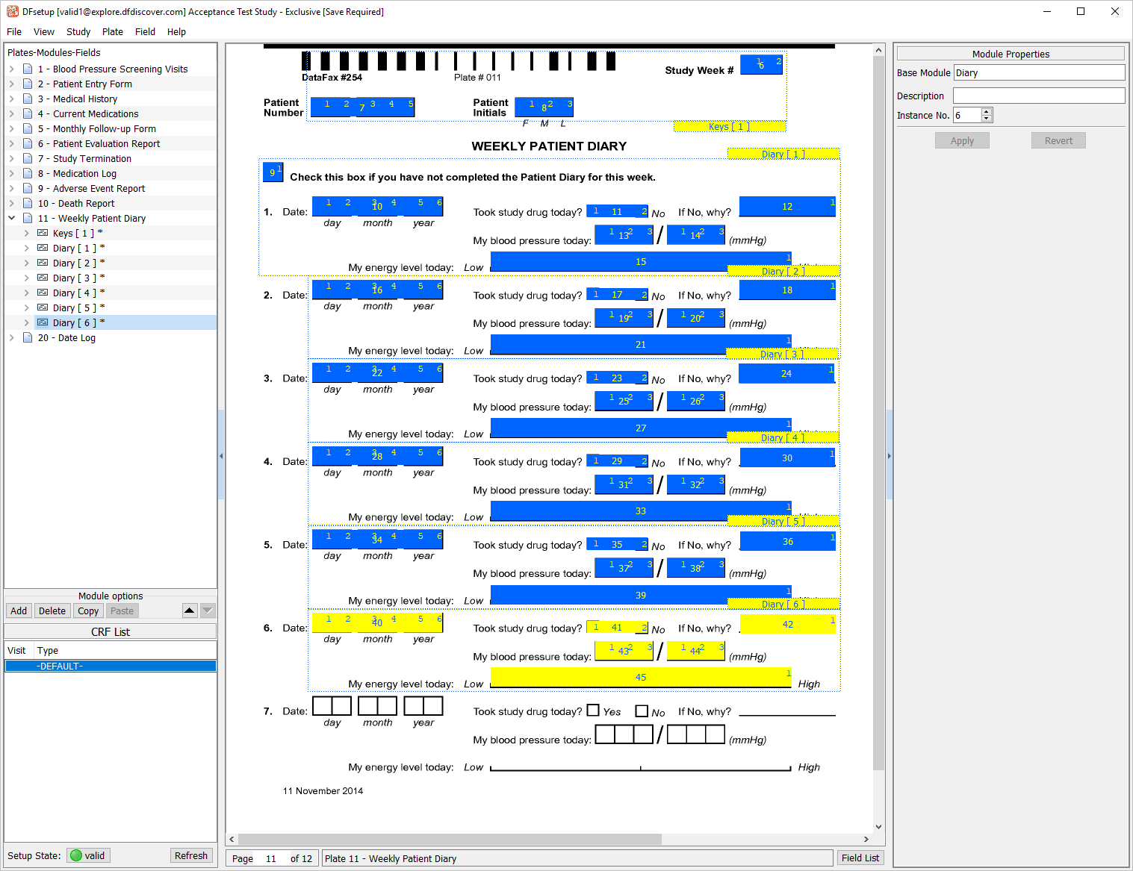
Task: Click the Keys [ 1 ] module icon
Action: (x=43, y=233)
